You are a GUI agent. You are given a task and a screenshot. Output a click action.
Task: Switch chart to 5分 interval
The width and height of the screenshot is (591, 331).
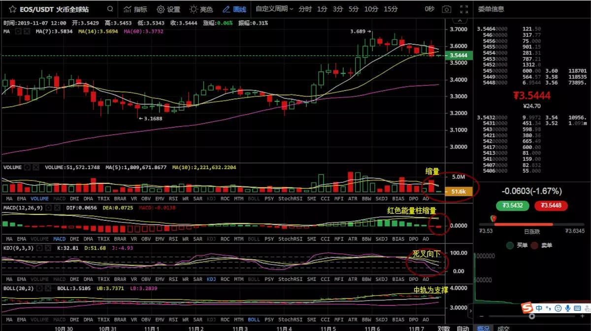pyautogui.click(x=354, y=9)
